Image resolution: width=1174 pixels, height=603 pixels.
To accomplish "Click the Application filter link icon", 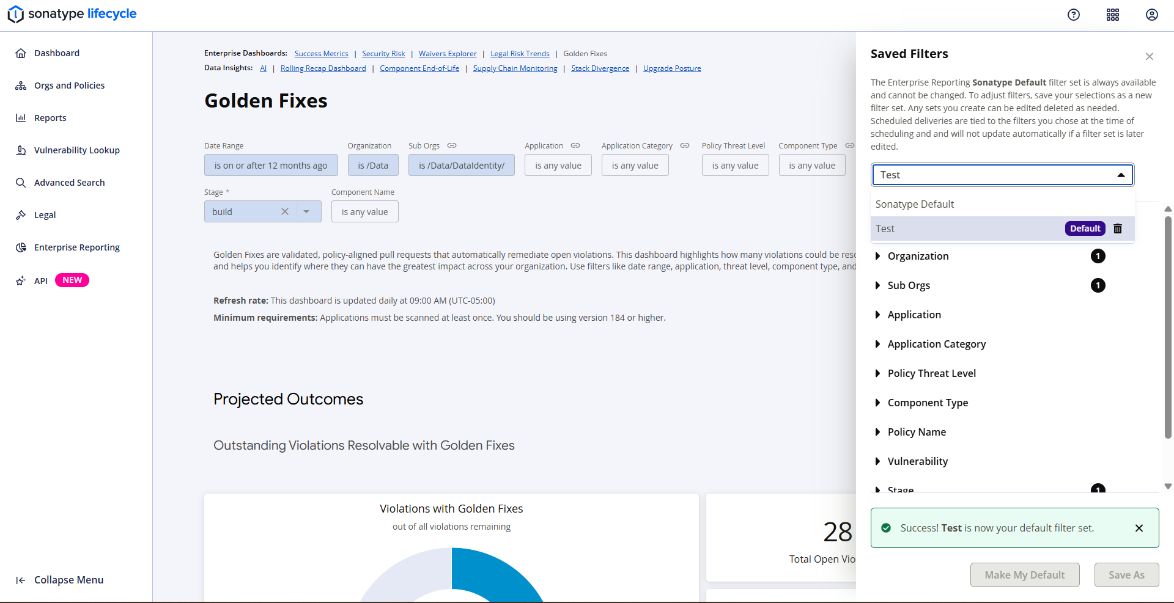I will click(575, 145).
